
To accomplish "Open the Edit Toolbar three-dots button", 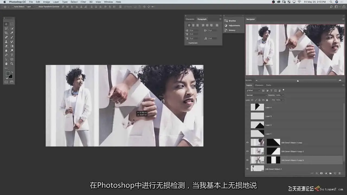I will [x=6, y=68].
